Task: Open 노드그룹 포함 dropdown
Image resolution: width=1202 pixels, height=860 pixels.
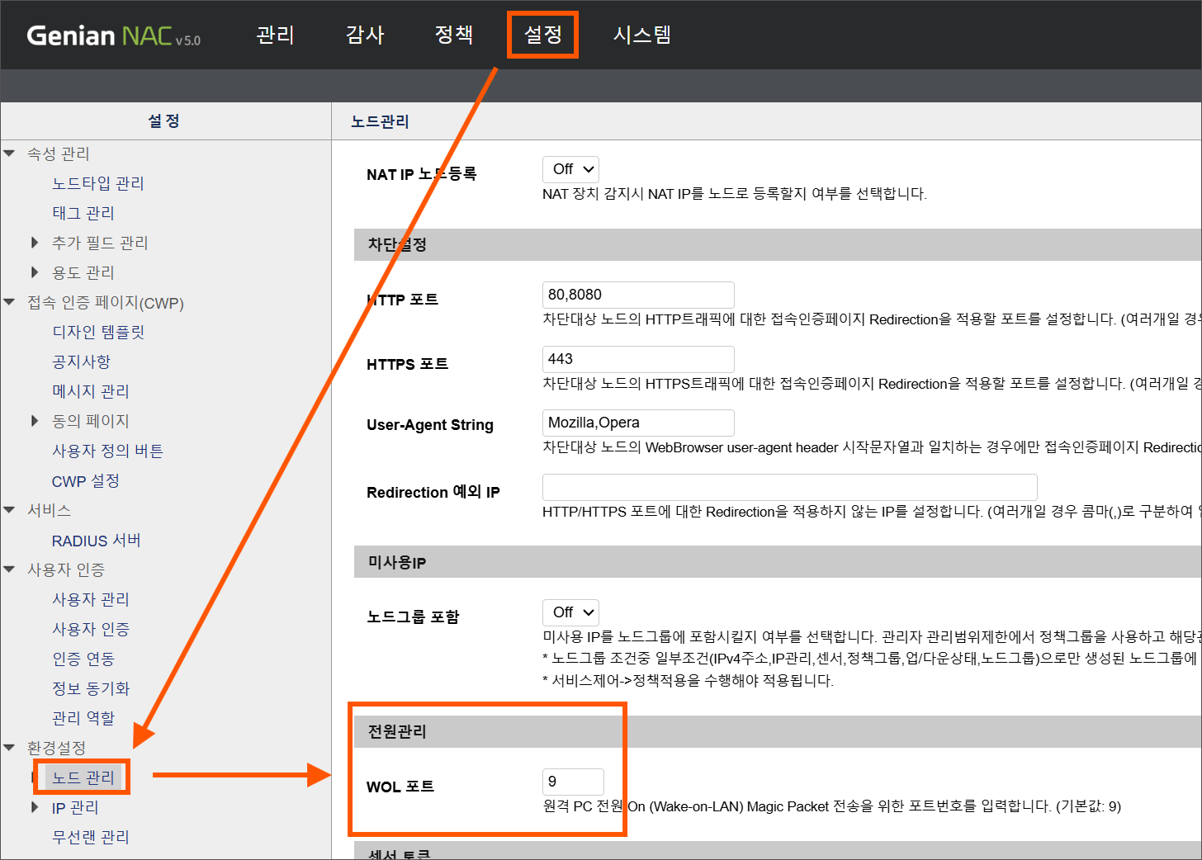Action: tap(570, 612)
